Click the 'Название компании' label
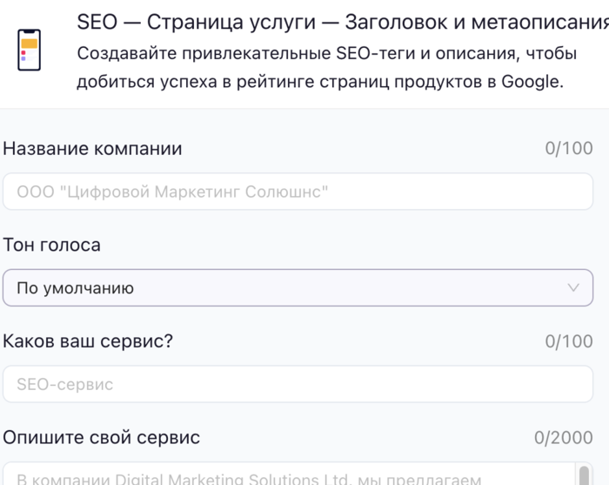This screenshot has width=609, height=485. tap(93, 148)
